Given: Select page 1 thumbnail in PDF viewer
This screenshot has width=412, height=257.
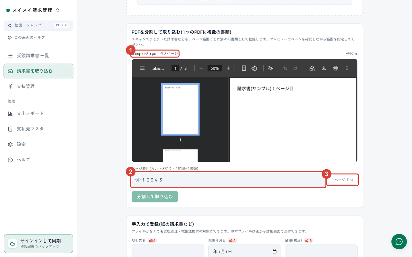Looking at the screenshot, I should click(180, 109).
